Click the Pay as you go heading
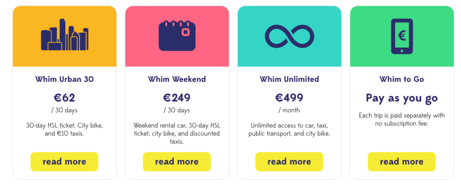461x187 pixels. [x=401, y=98]
